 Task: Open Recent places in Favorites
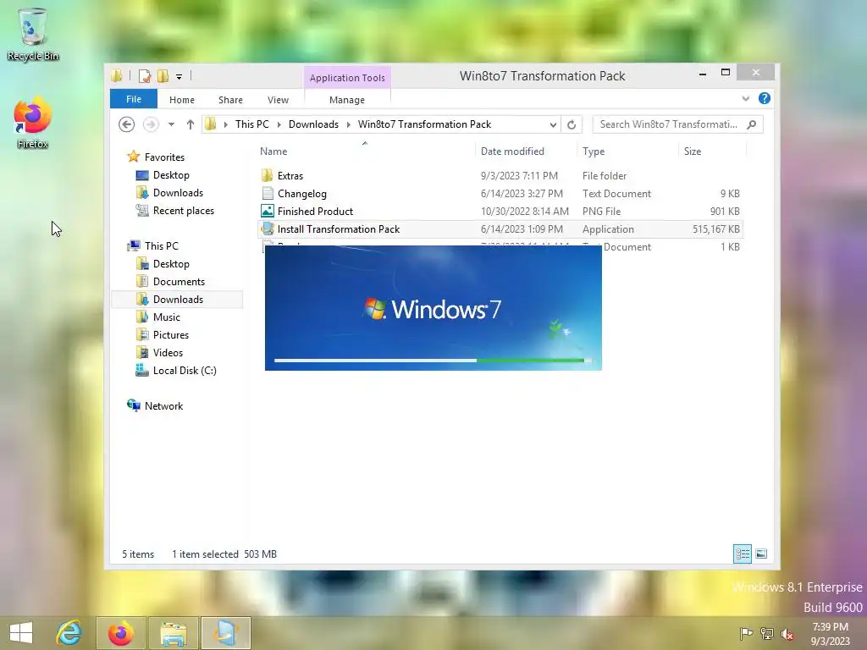(174, 211)
